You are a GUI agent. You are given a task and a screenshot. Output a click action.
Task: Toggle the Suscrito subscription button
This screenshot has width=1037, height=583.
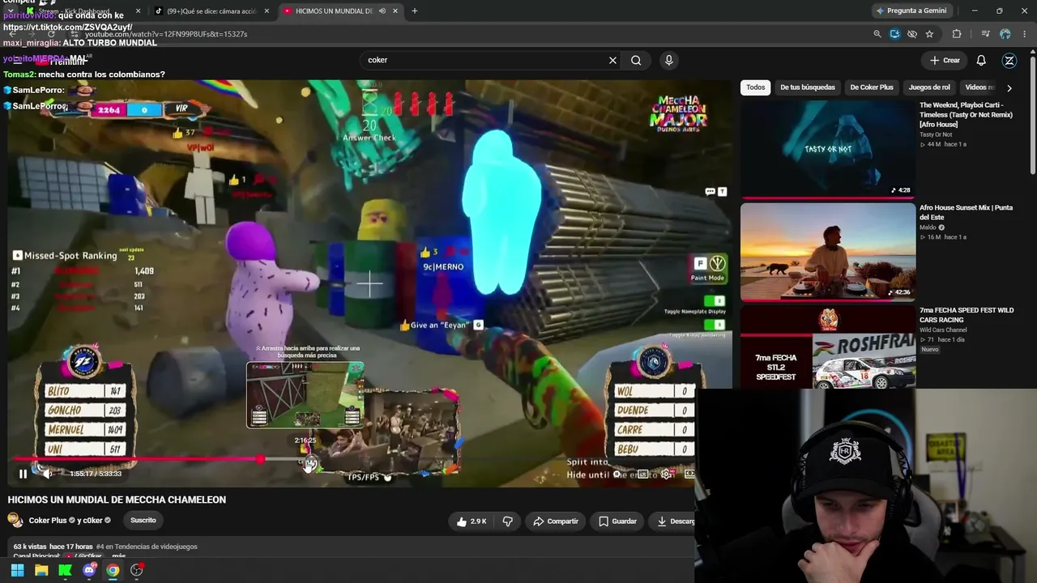[x=143, y=521]
